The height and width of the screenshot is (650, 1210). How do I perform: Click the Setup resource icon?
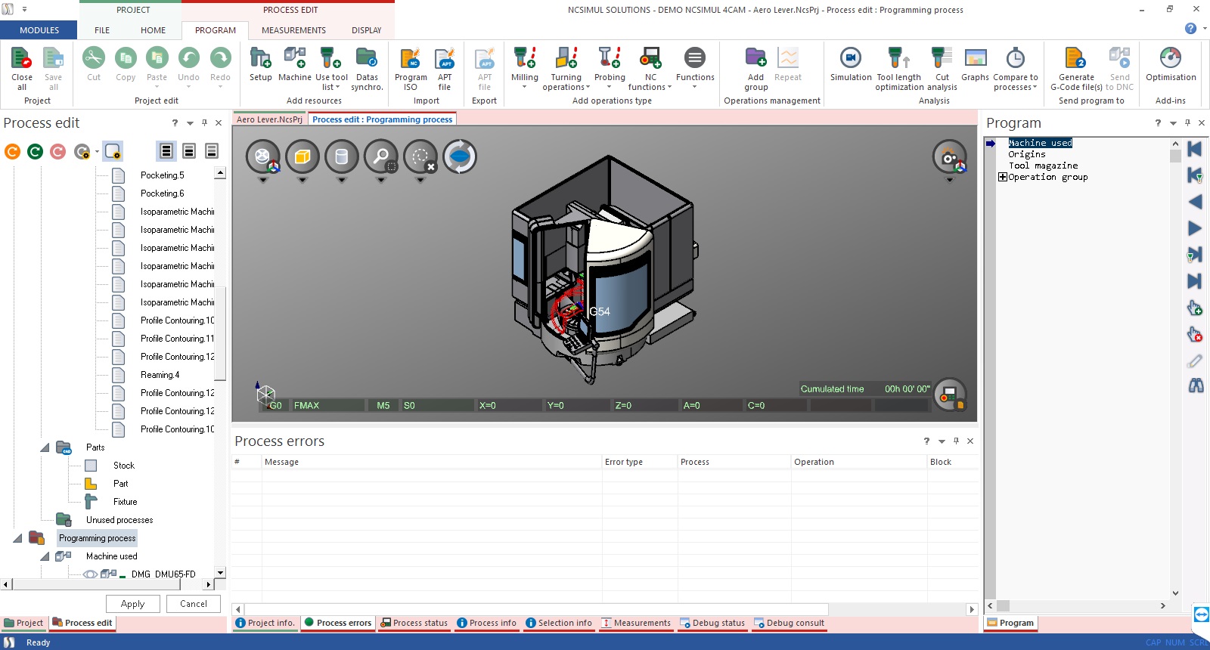260,65
